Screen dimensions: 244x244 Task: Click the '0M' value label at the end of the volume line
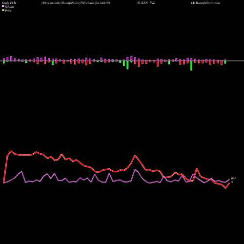tap(233, 179)
